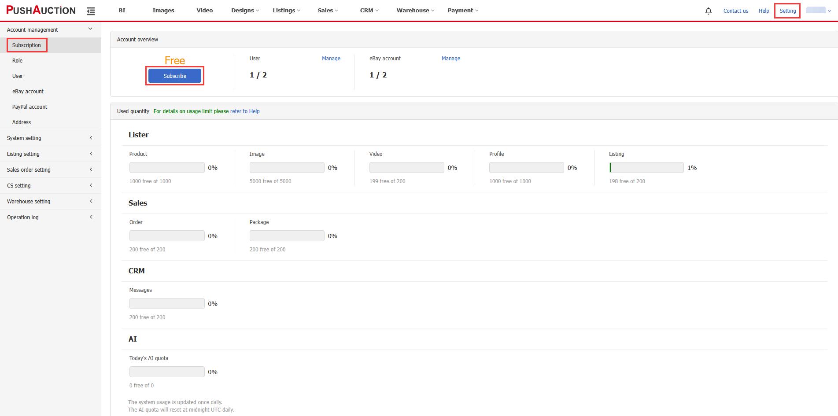
Task: Expand the Listings dropdown menu
Action: [x=286, y=11]
